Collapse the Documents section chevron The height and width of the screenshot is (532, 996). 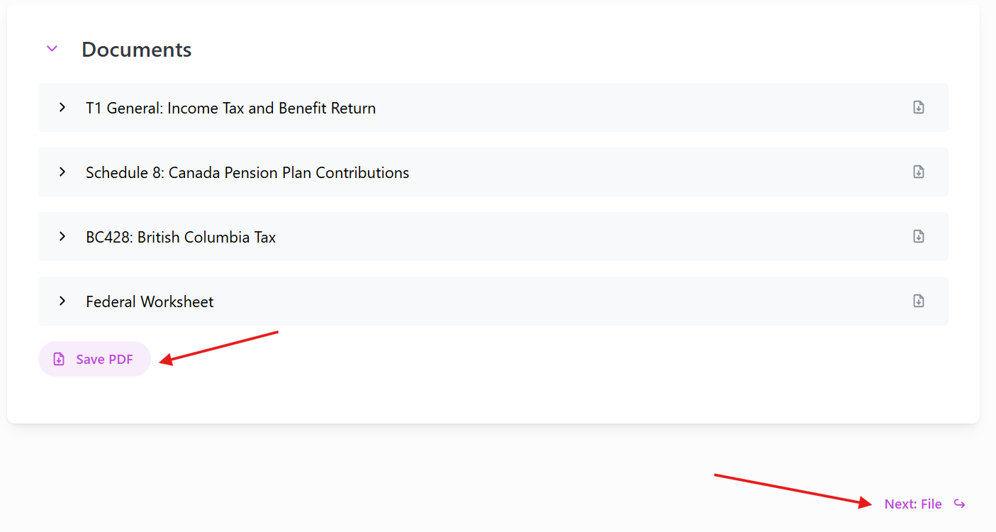click(52, 49)
